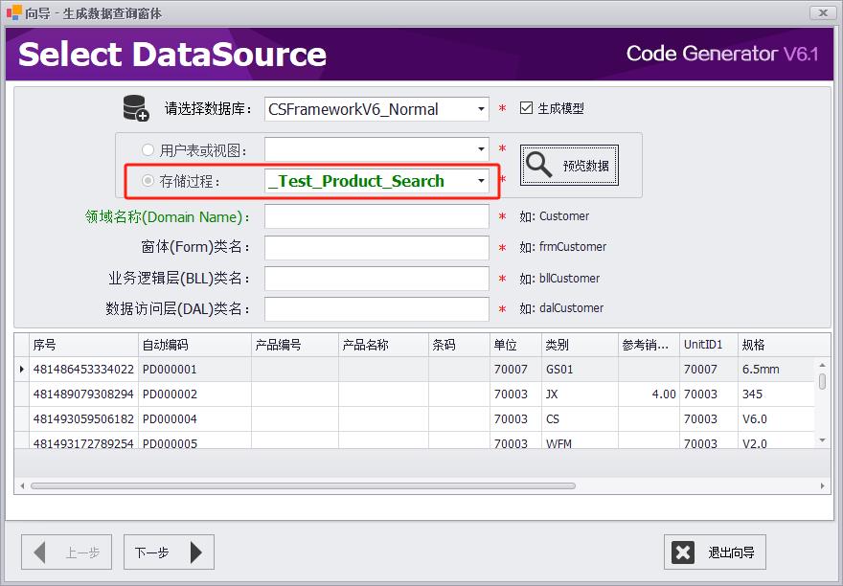Click the Domain Name input field
Image resolution: width=843 pixels, height=586 pixels.
pos(376,217)
